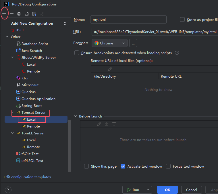Open dialog help question mark button
This screenshot has width=218, height=194.
click(8, 190)
